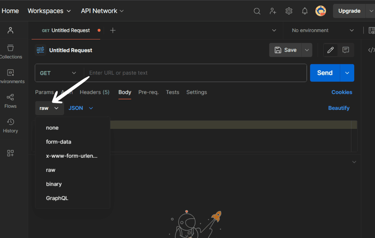Viewport: 375px width, 238px height.
Task: Switch to the Tests tab
Action: pos(172,92)
